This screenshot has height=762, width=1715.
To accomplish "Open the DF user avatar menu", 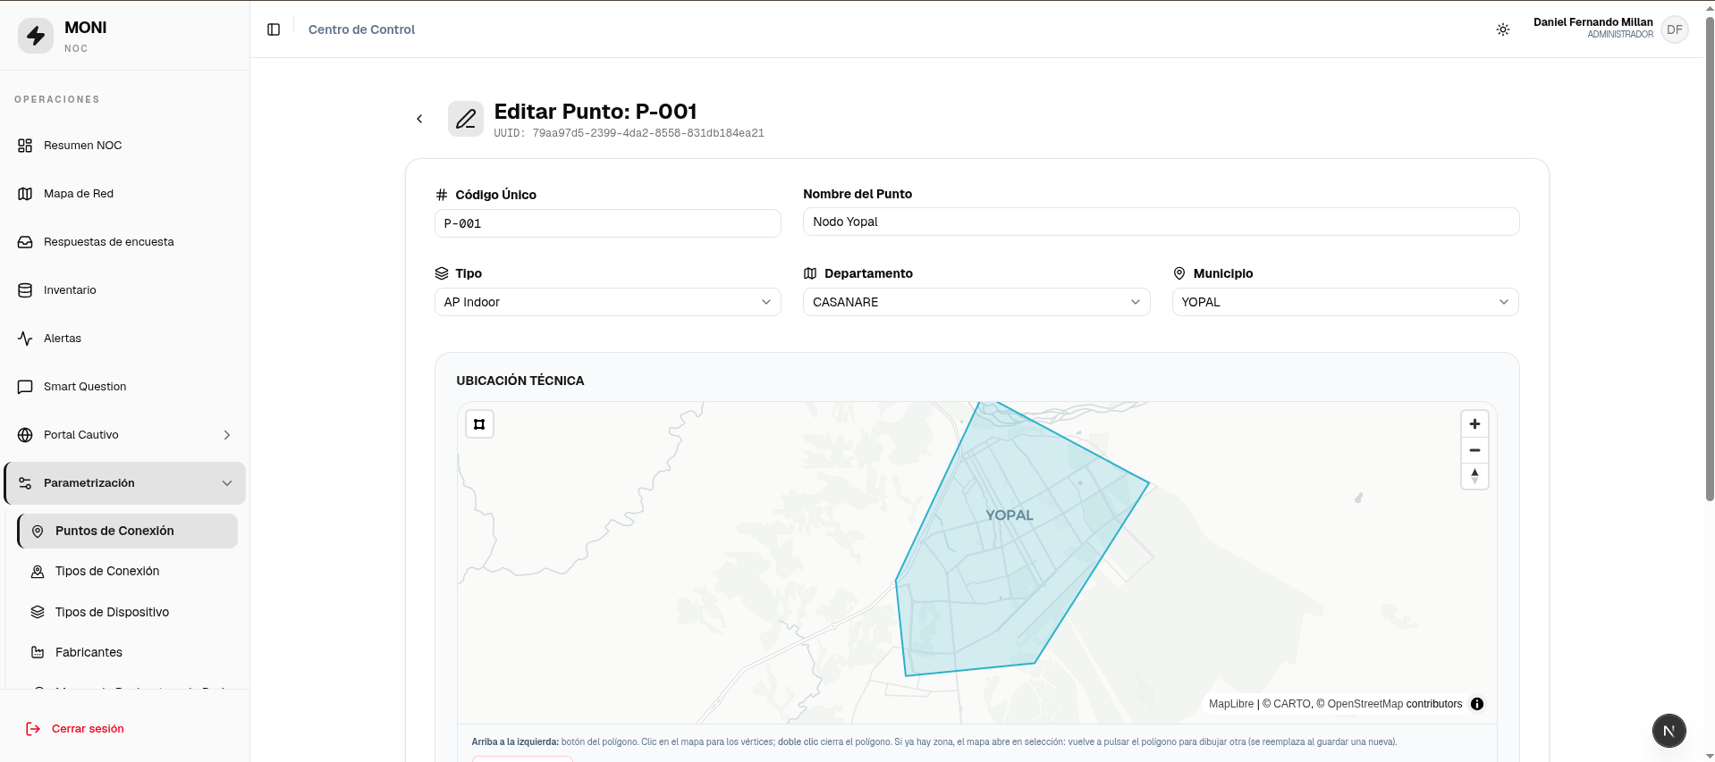I will coord(1675,29).
